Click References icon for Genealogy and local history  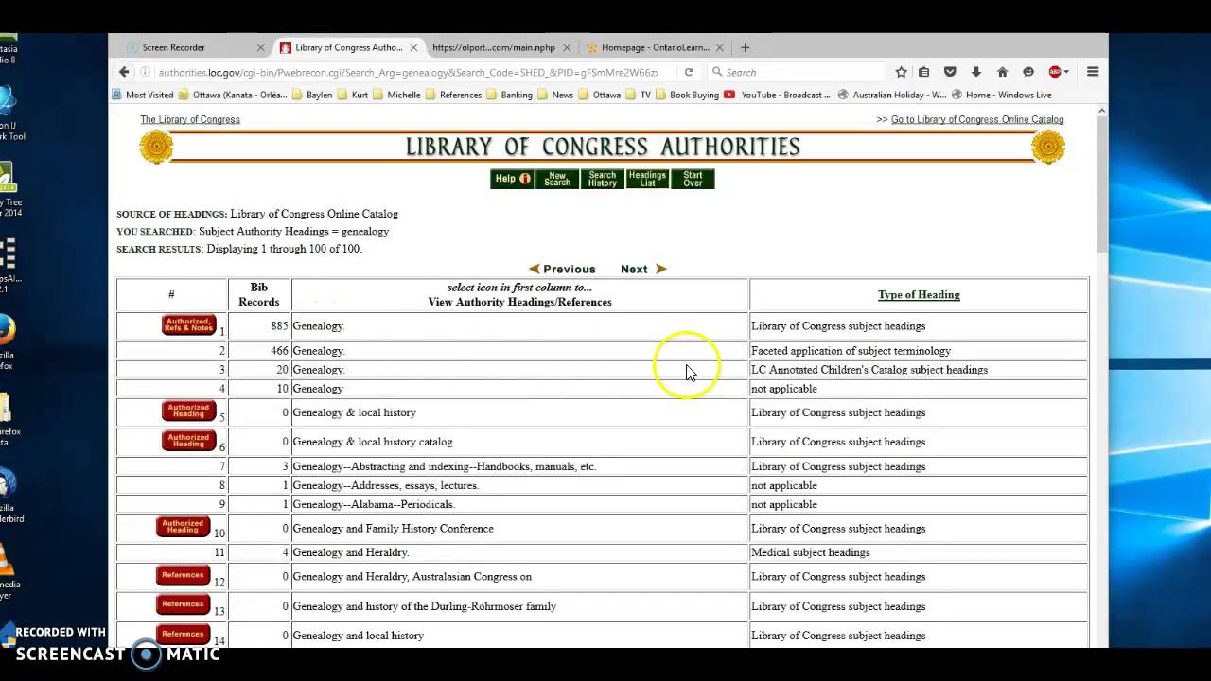pos(183,634)
